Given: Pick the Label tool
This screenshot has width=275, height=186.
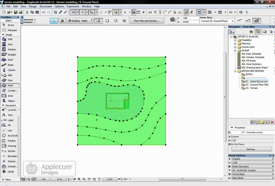Looking at the screenshot, I should pos(10,120).
